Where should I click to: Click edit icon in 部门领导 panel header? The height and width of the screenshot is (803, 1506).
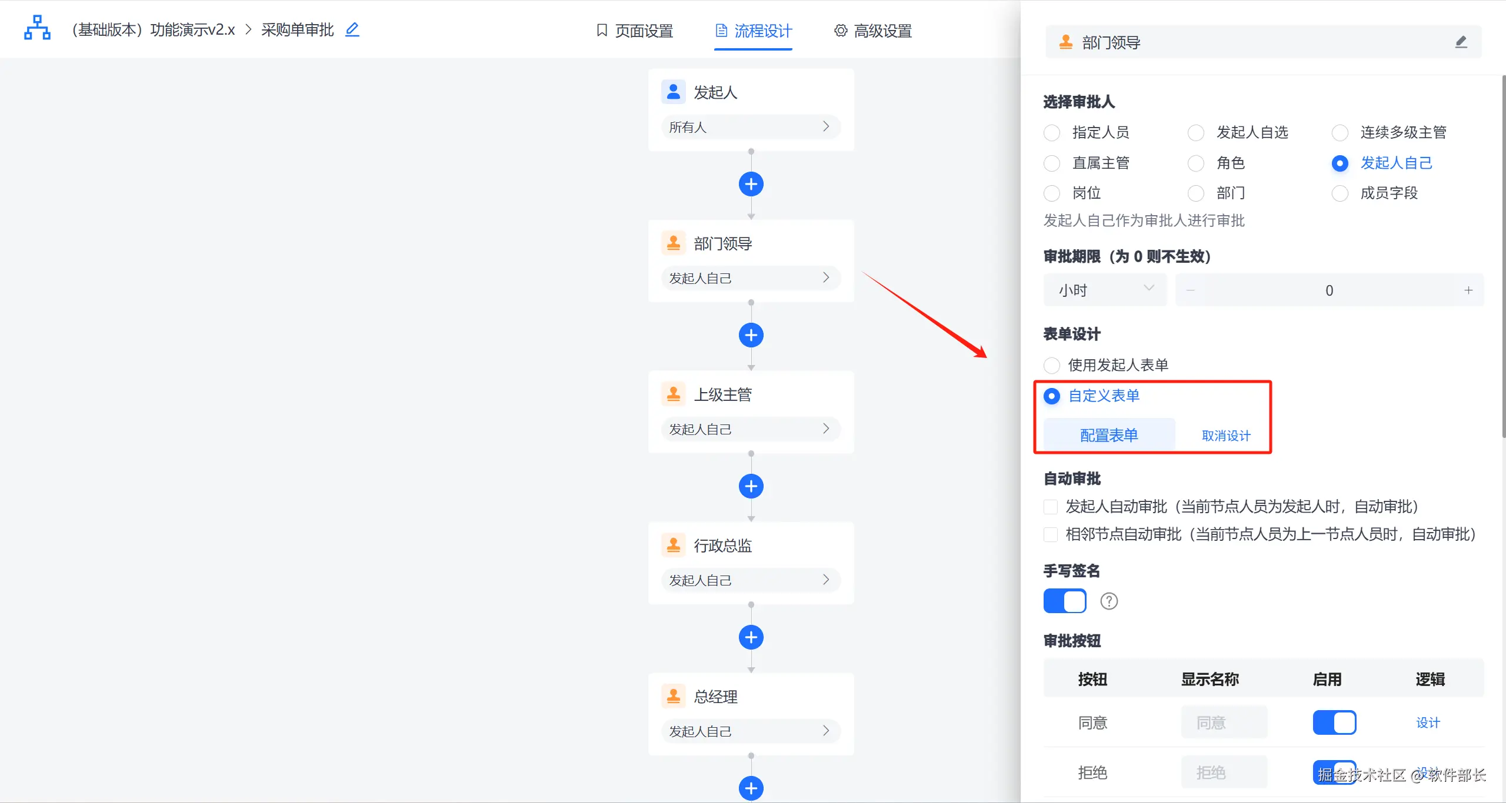point(1461,42)
